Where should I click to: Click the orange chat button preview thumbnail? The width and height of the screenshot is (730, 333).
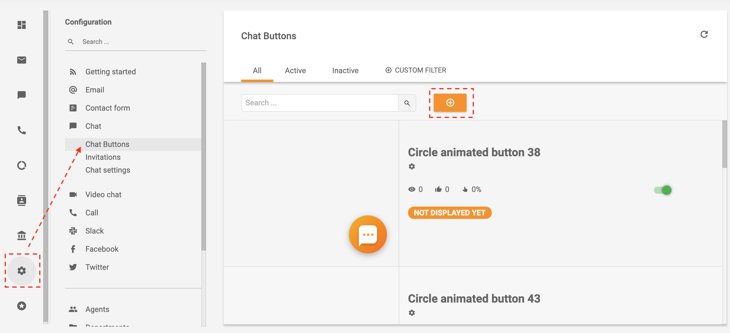(x=368, y=234)
